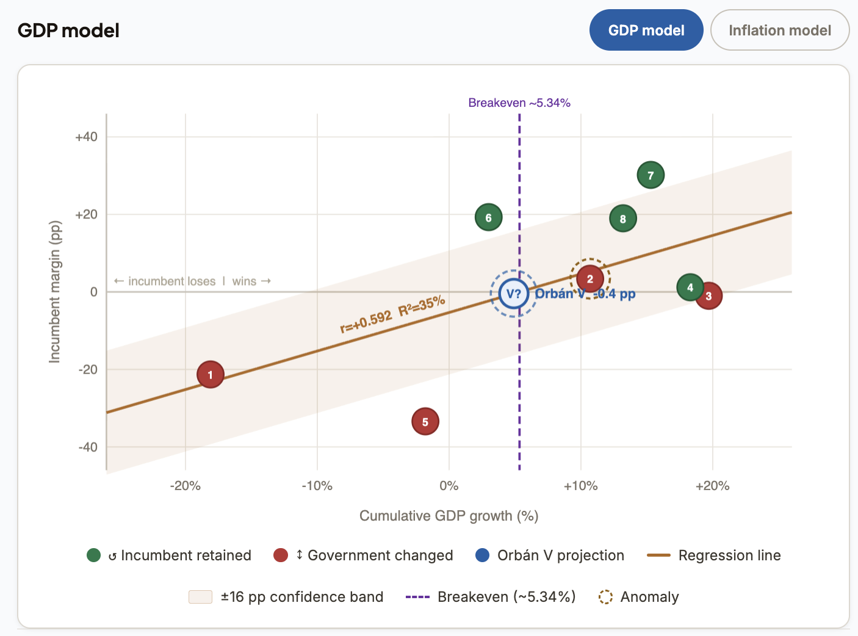Select the green Incumbent retained legend marker
This screenshot has width=858, height=636.
tap(93, 555)
